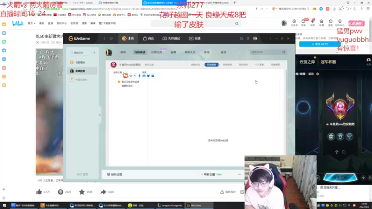Select 中国式家长 in WeGame sidebar
The height and width of the screenshot is (209, 372).
click(82, 79)
